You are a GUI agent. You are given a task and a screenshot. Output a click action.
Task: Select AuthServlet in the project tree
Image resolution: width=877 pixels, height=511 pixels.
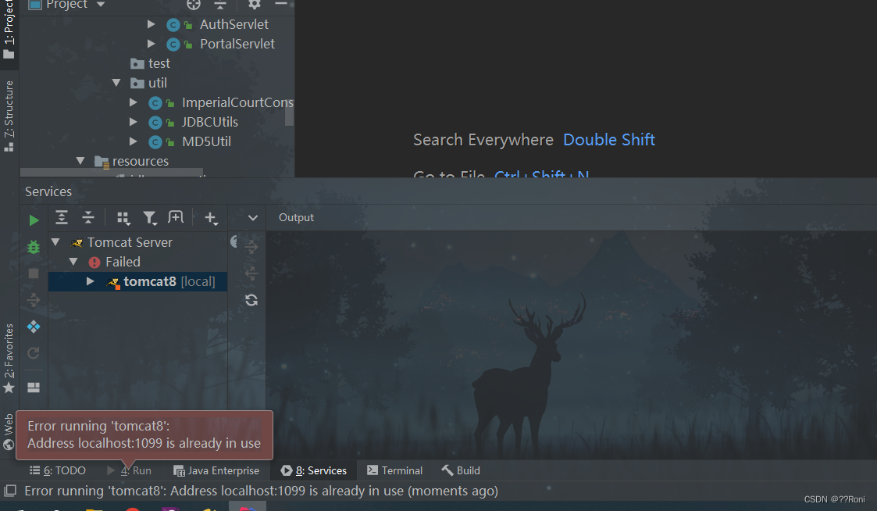tap(234, 24)
